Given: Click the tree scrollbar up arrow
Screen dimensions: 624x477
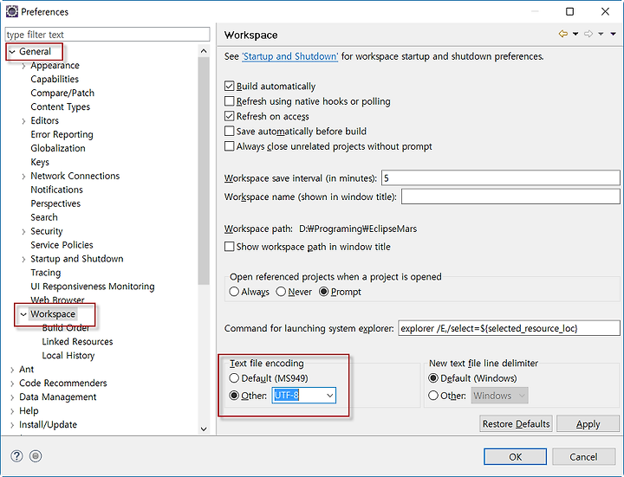Looking at the screenshot, I should [x=204, y=51].
